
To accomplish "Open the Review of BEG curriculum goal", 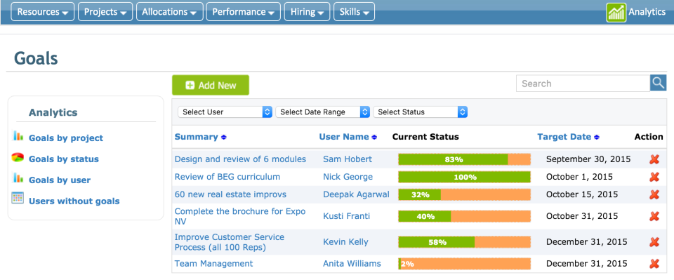I will point(227,177).
